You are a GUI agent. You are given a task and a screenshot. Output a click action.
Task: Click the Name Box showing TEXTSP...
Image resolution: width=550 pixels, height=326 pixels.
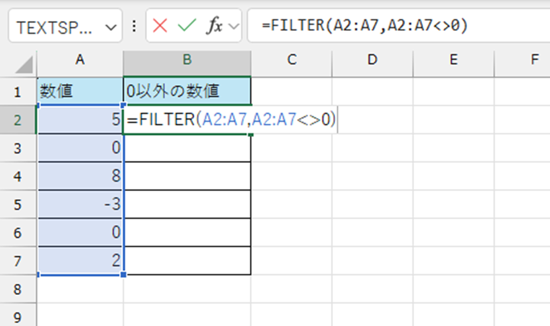point(56,27)
